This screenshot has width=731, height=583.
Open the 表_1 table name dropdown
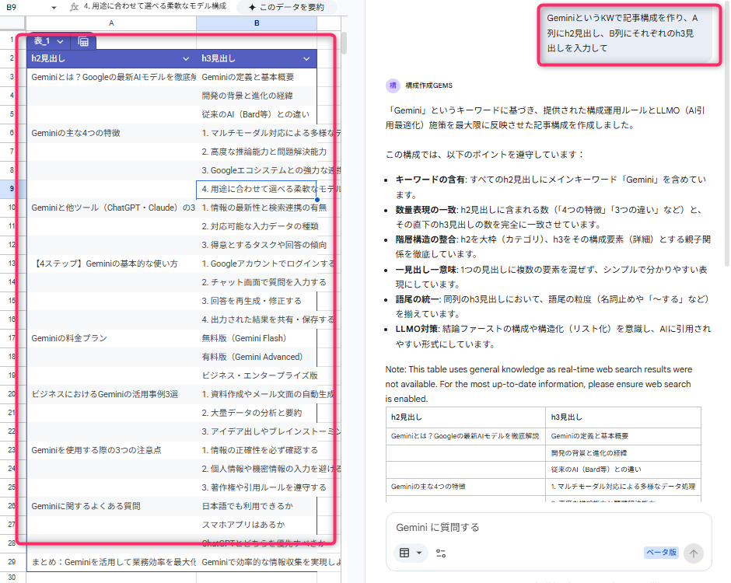(60, 41)
